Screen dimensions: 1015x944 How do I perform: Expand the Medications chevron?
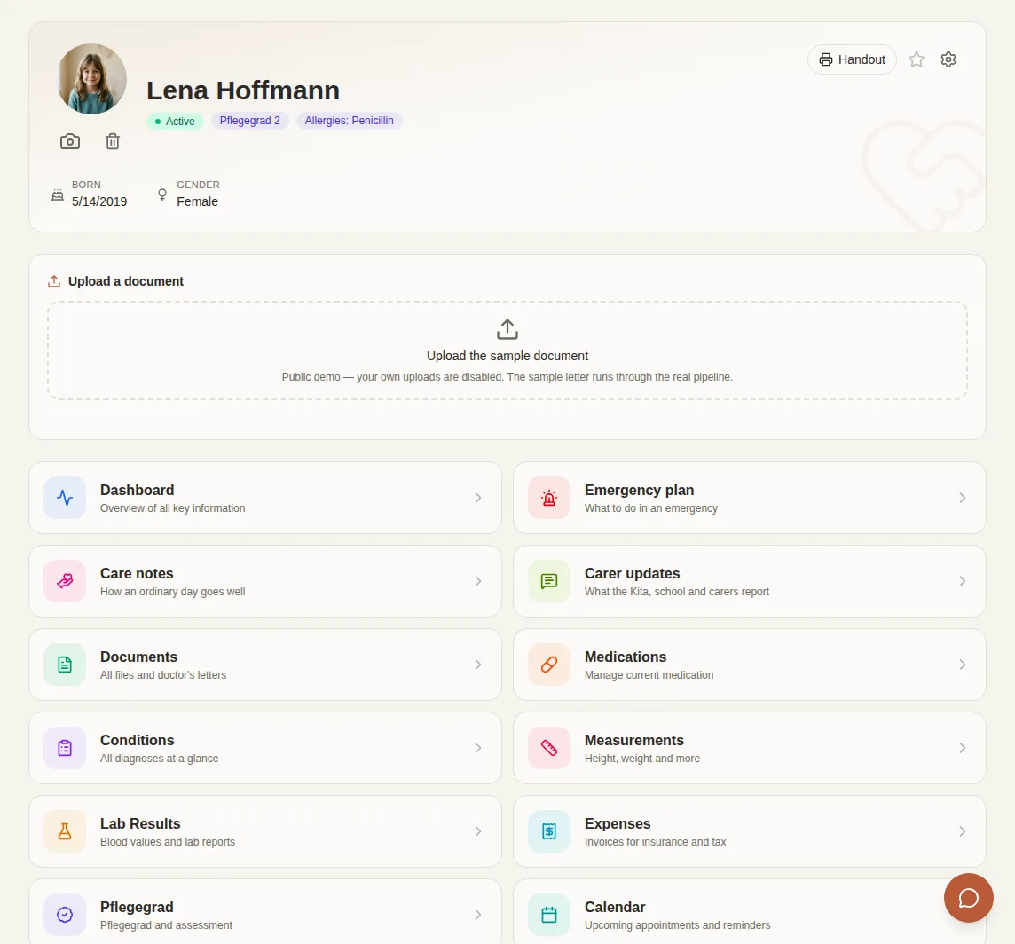[x=963, y=665]
